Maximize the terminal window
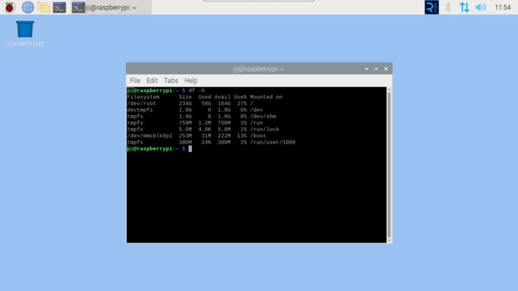This screenshot has width=518, height=291. tap(376, 69)
